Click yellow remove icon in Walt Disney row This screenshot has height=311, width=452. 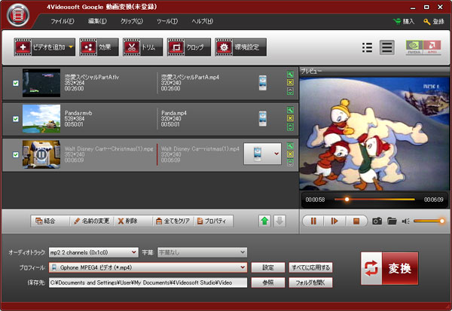pos(290,154)
